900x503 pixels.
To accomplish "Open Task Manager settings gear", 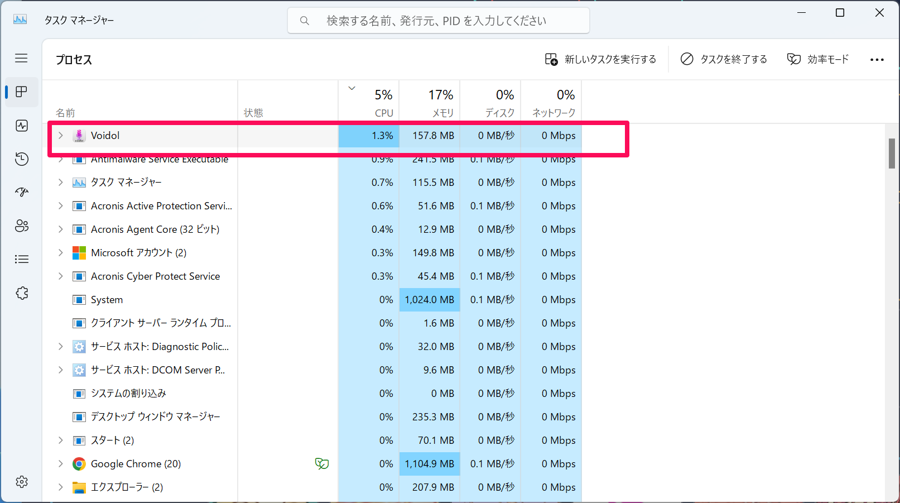I will 22,482.
